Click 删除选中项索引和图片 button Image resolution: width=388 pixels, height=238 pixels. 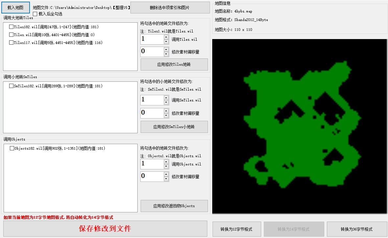[x=170, y=8]
